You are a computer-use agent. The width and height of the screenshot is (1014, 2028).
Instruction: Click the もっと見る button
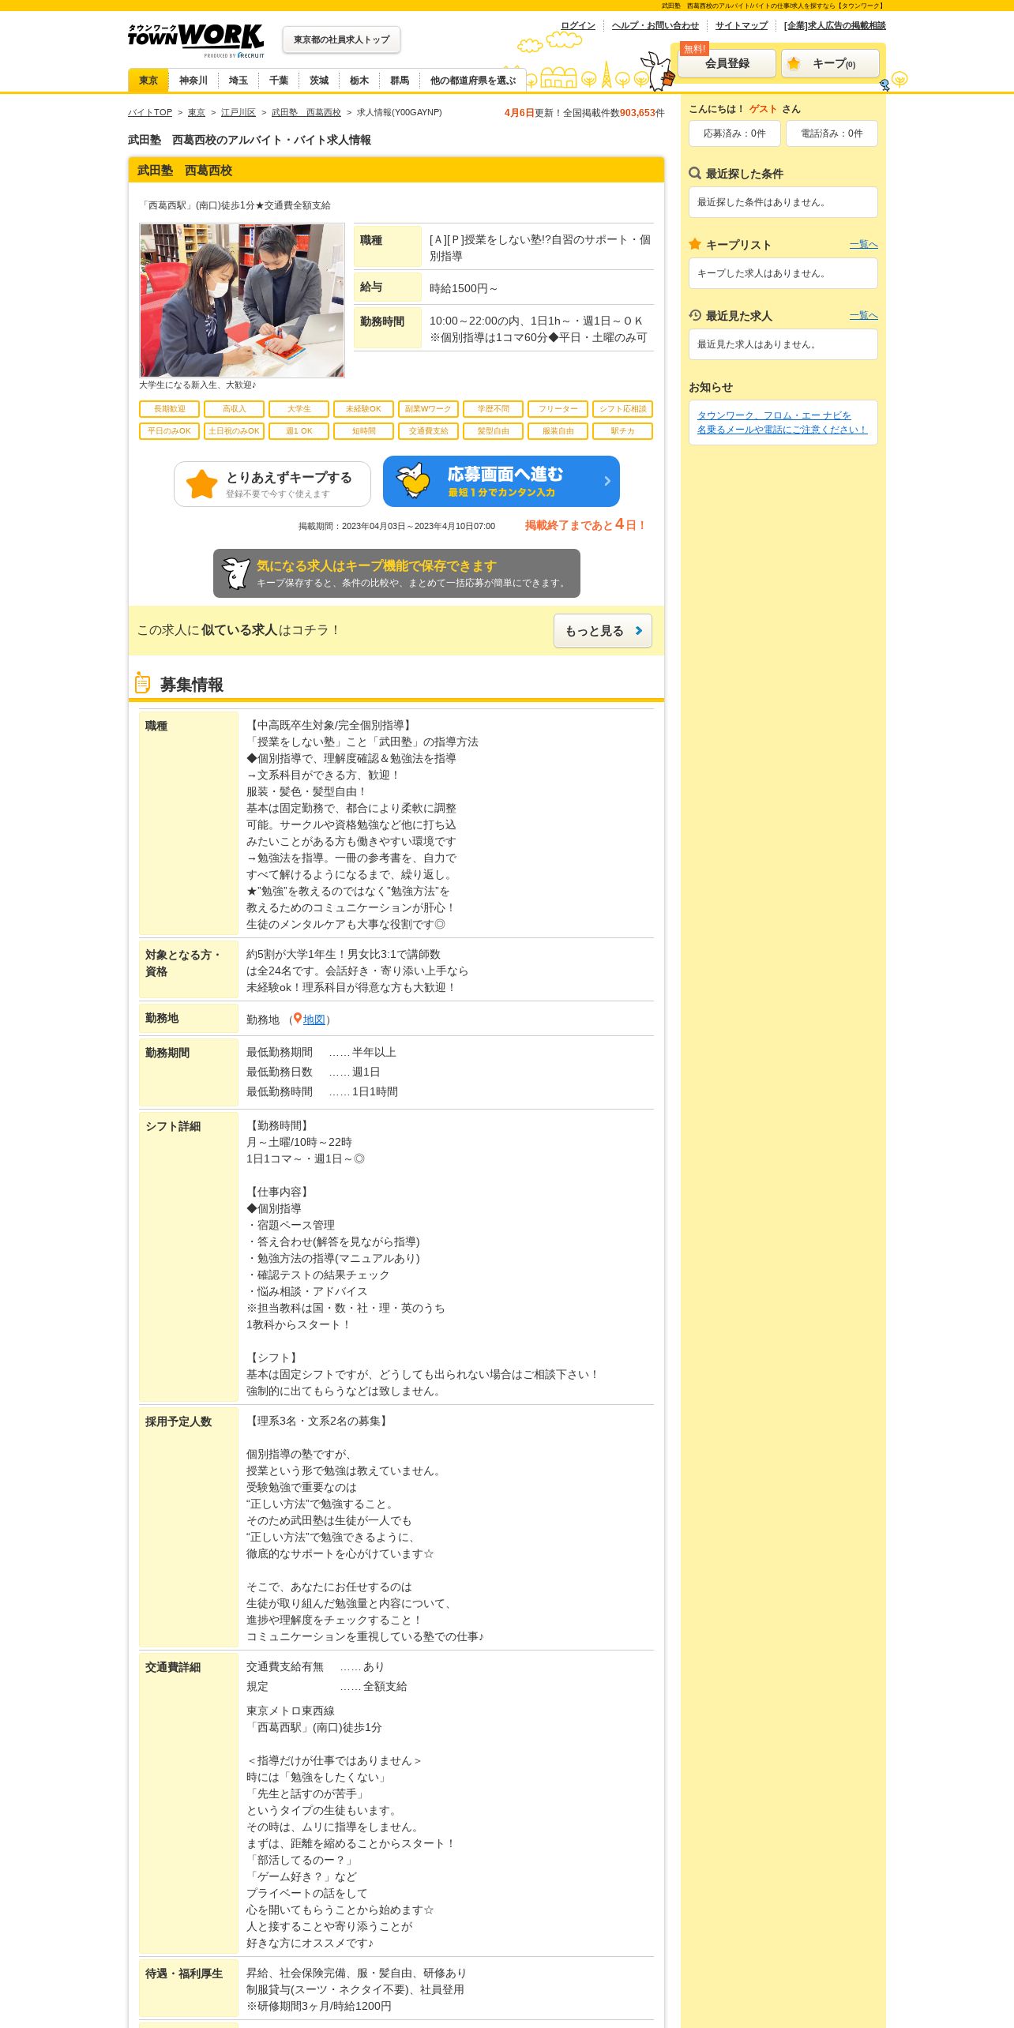603,631
